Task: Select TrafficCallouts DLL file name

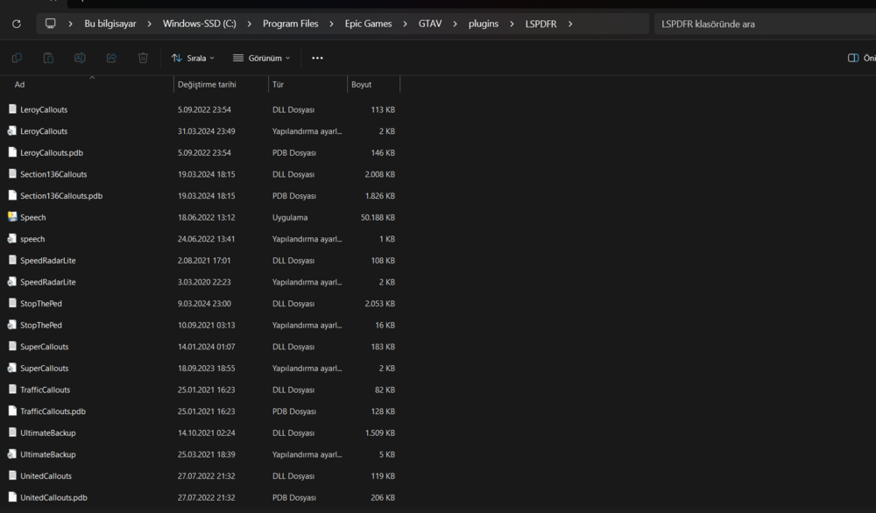Action: (45, 390)
